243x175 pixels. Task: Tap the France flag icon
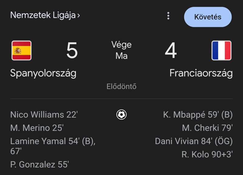click(x=221, y=50)
